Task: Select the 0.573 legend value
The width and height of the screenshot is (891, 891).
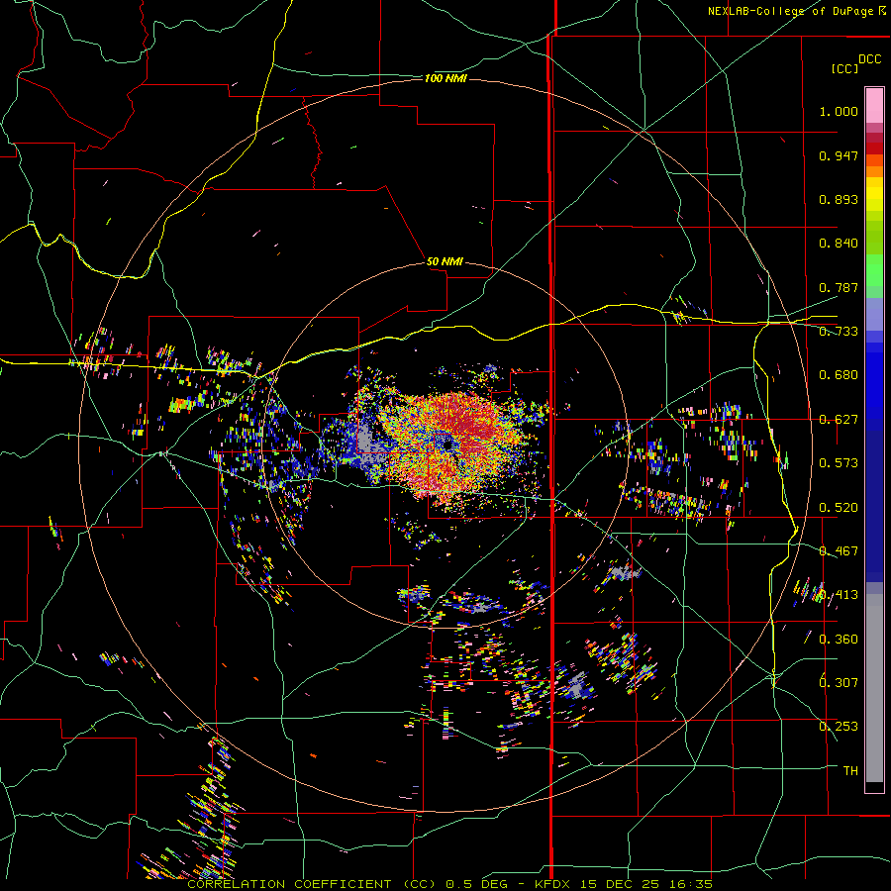Action: (x=839, y=463)
